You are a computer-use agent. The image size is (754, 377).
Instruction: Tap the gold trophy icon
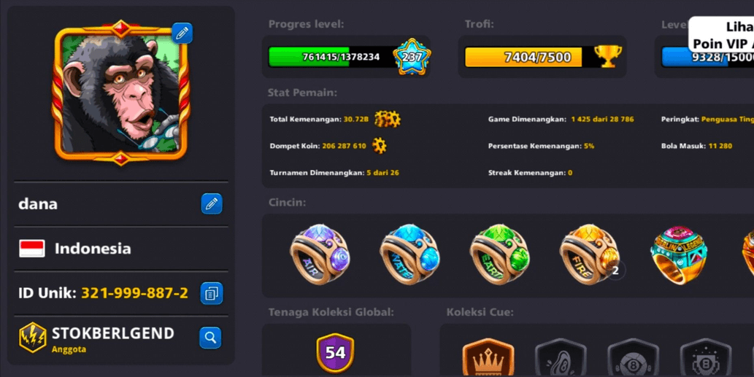pyautogui.click(x=608, y=57)
